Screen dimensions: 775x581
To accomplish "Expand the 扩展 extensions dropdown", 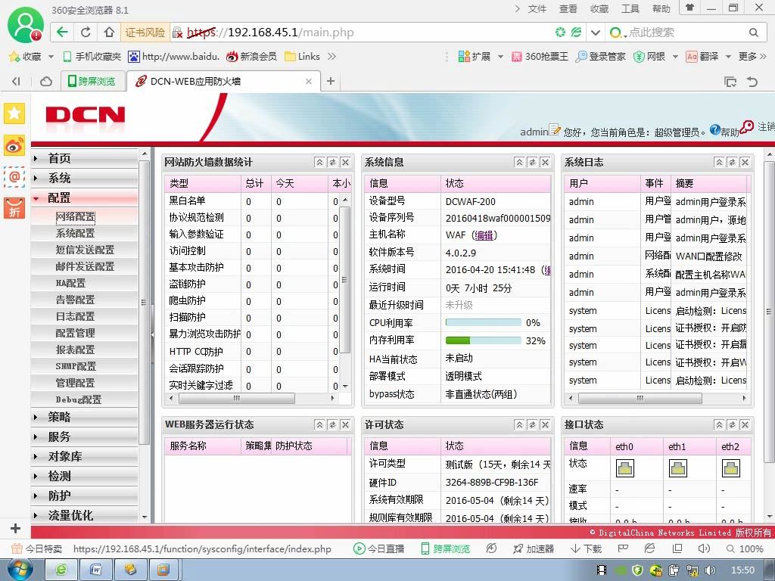I will [500, 57].
